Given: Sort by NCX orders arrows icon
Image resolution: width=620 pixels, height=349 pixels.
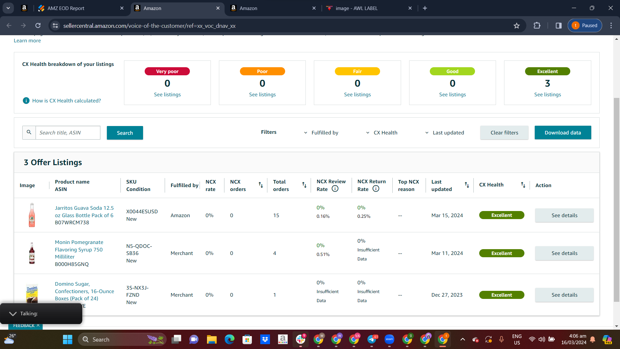Looking at the screenshot, I should coord(261,185).
